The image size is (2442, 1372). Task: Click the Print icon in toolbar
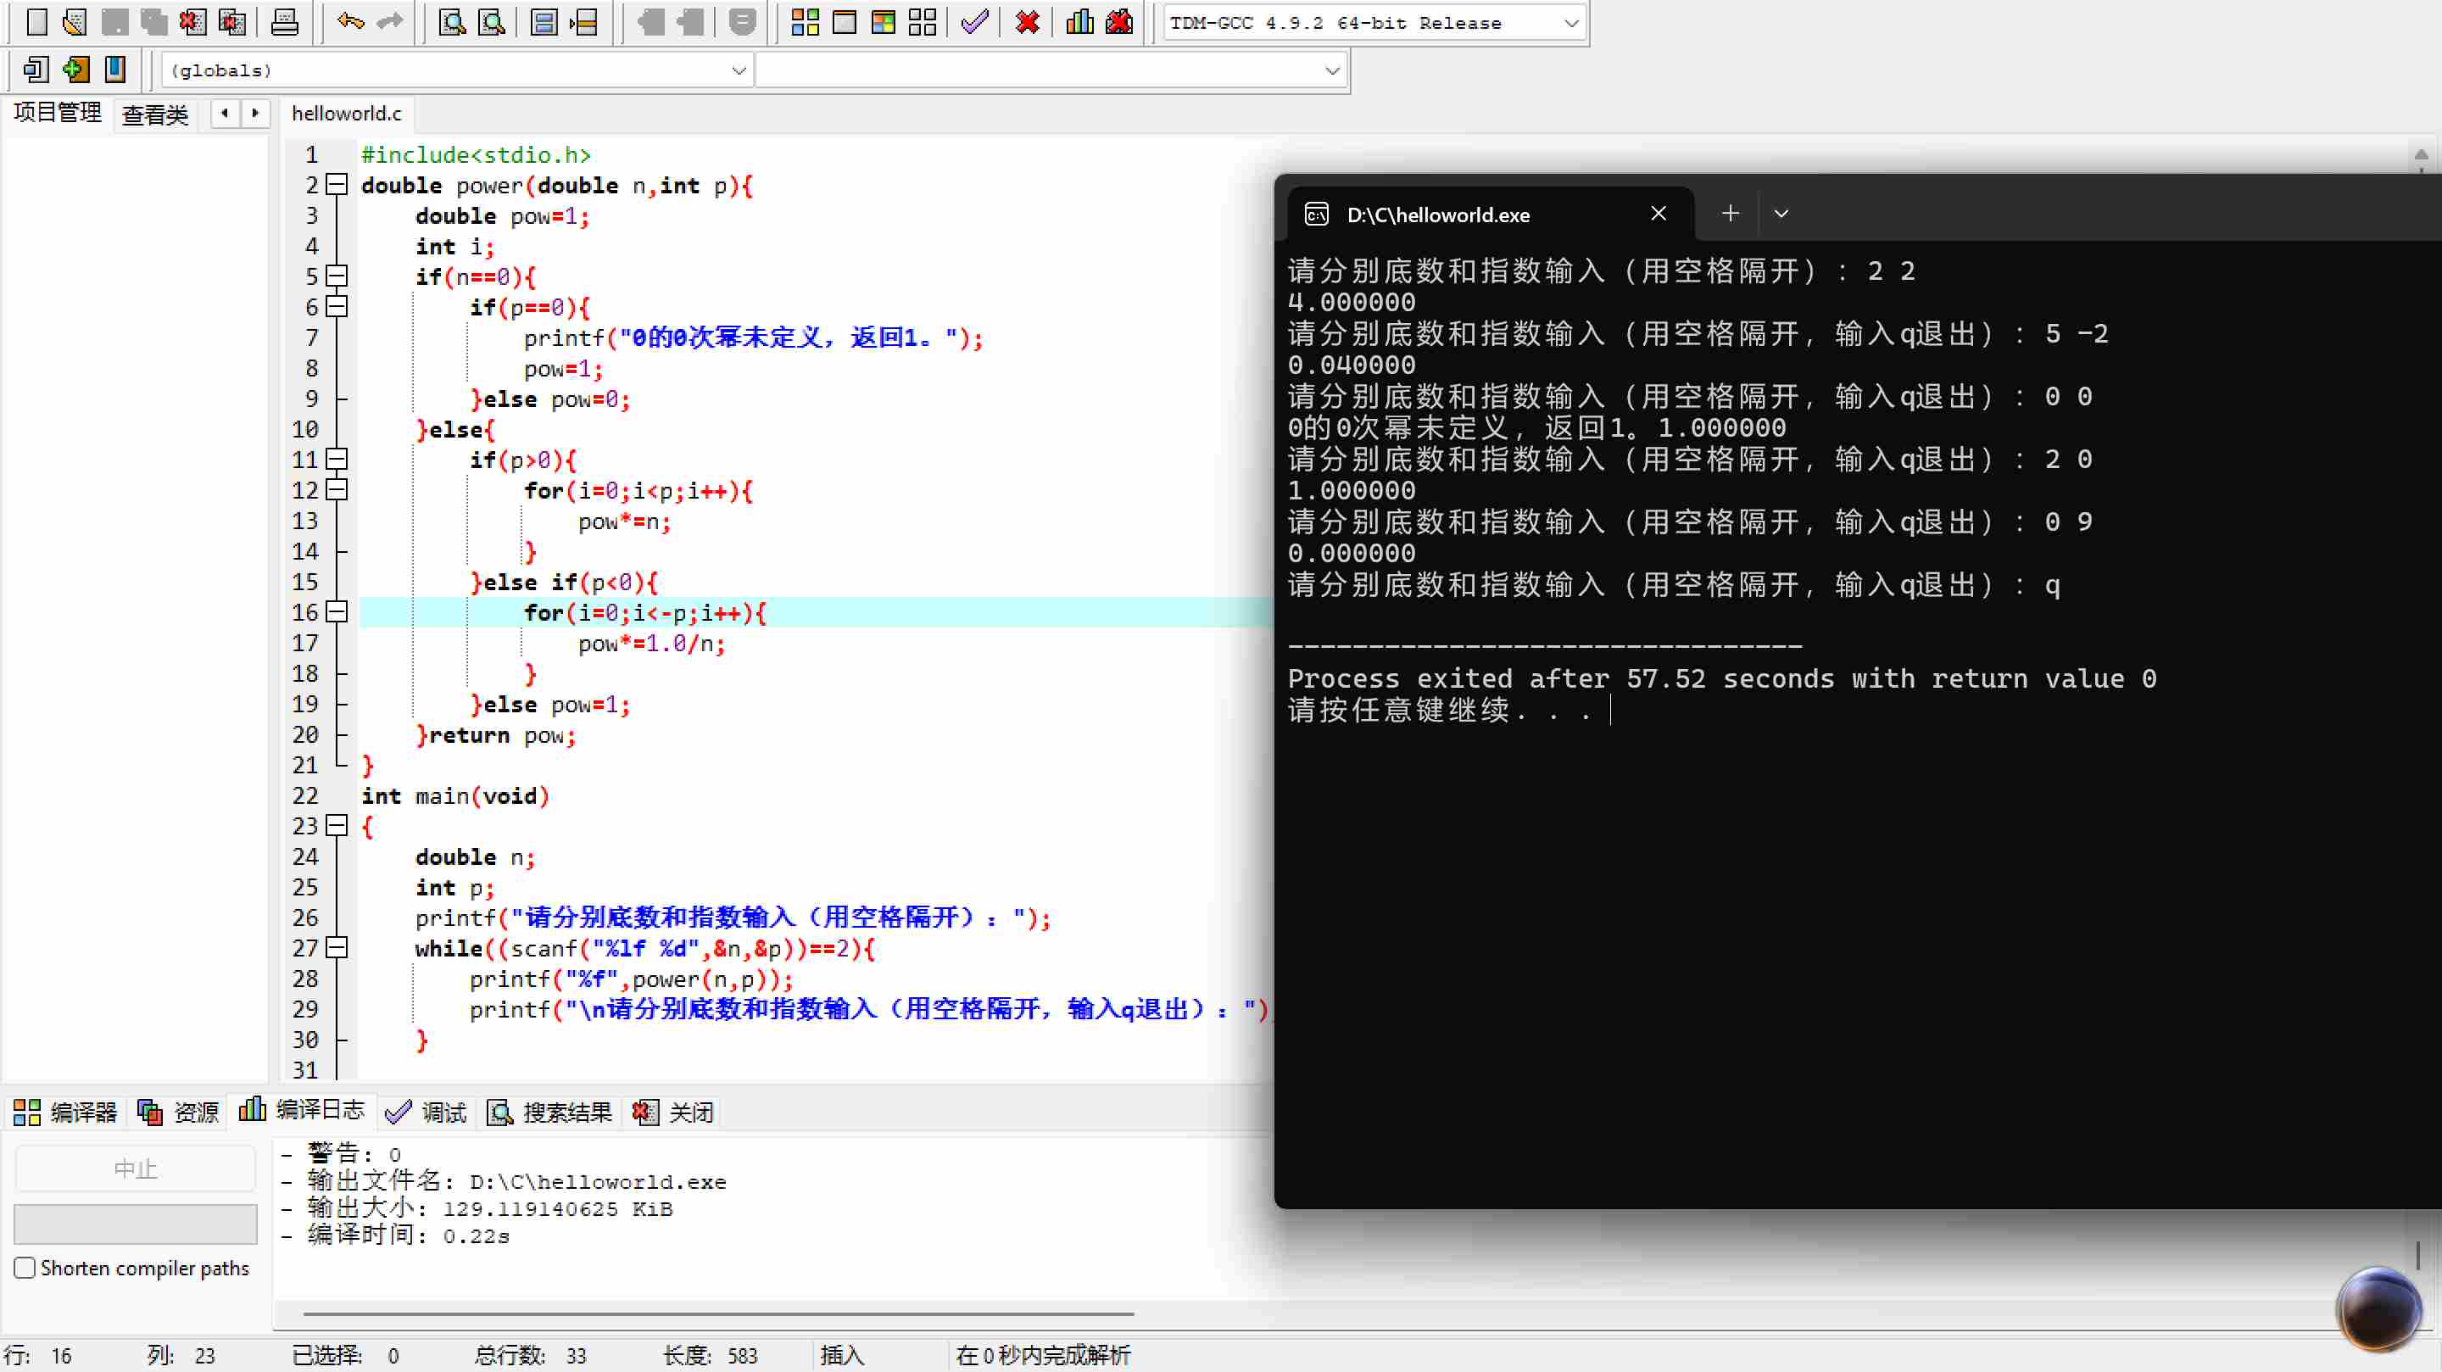tap(284, 22)
